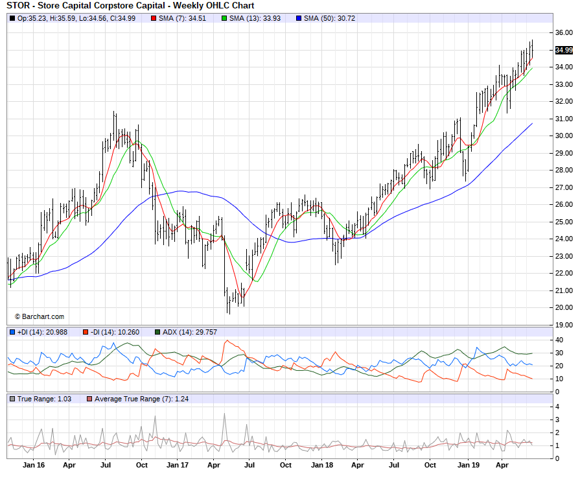Select the dark green ADX (14) legend marker
This screenshot has width=580, height=485.
click(157, 333)
